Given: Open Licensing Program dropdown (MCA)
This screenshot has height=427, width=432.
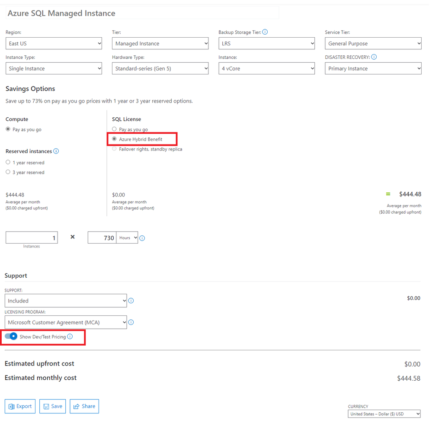Looking at the screenshot, I should pos(66,322).
